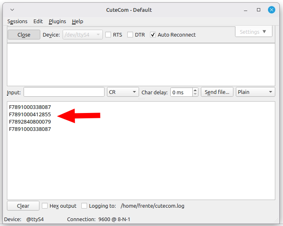Screen dimensions: 283x226
Task: Open the Edit menu
Action: tap(38, 22)
